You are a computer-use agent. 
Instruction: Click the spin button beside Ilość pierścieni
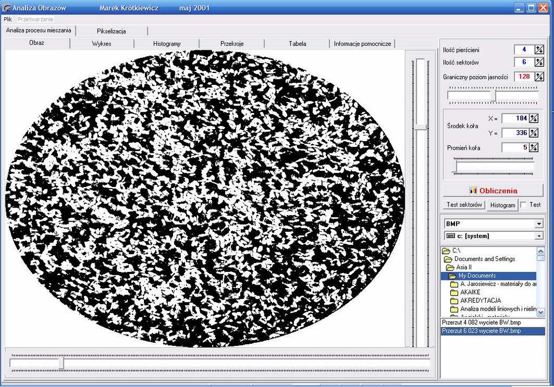pyautogui.click(x=539, y=50)
